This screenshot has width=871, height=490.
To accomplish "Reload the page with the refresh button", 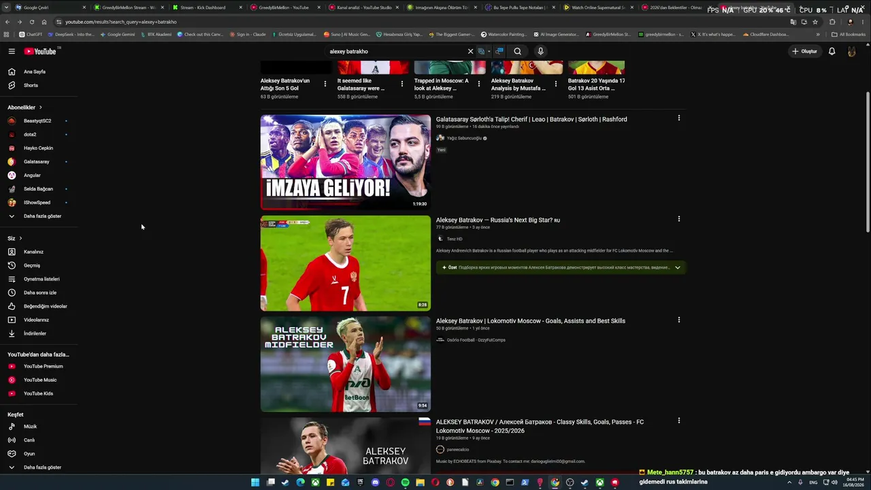I will [32, 22].
